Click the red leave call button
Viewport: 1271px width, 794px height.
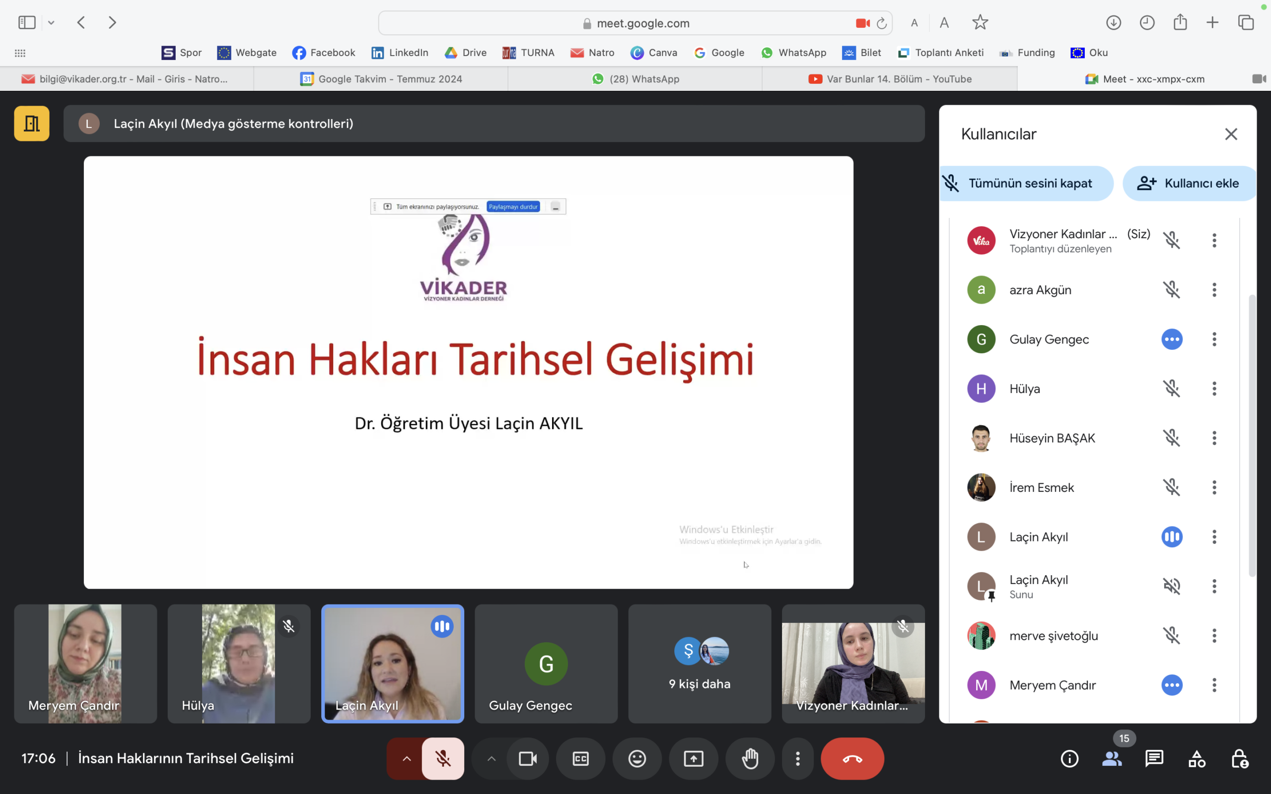852,758
